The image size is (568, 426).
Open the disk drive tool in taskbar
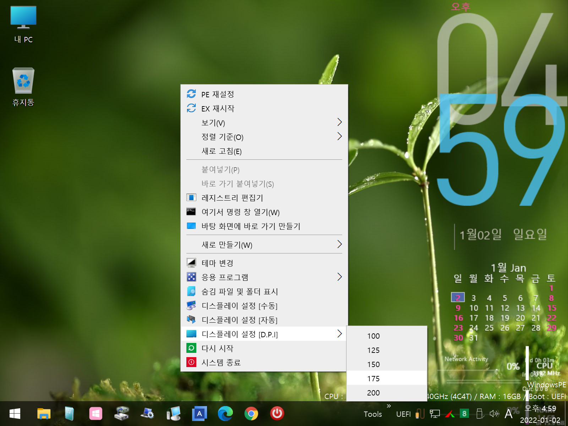click(x=122, y=414)
